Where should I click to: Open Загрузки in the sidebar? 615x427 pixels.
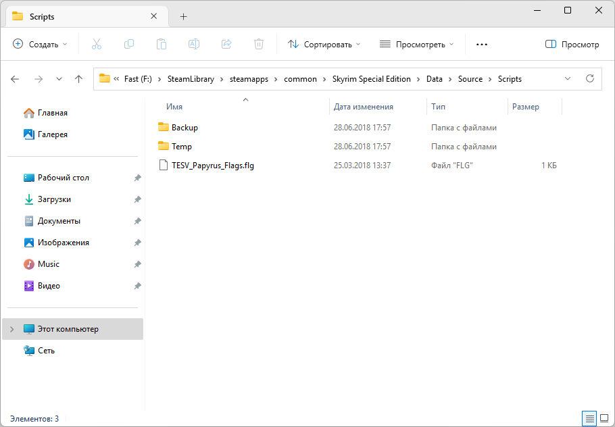point(54,199)
